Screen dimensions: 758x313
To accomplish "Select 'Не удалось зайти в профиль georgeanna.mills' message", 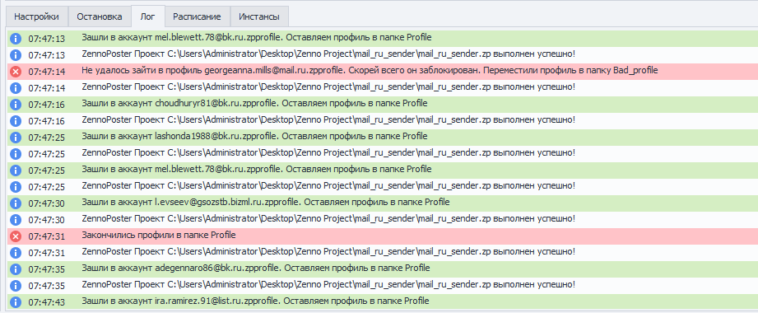I will [370, 70].
